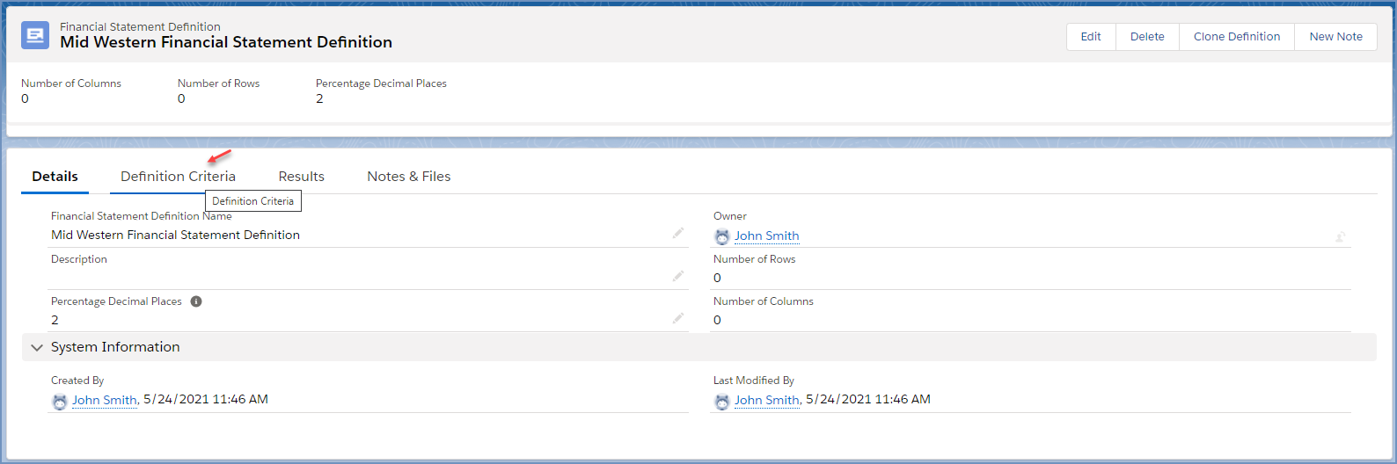Open the Notes & Files tab
Viewport: 1397px width, 464px height.
(x=408, y=177)
